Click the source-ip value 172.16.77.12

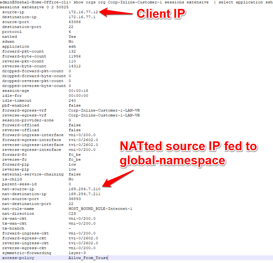tap(83, 12)
